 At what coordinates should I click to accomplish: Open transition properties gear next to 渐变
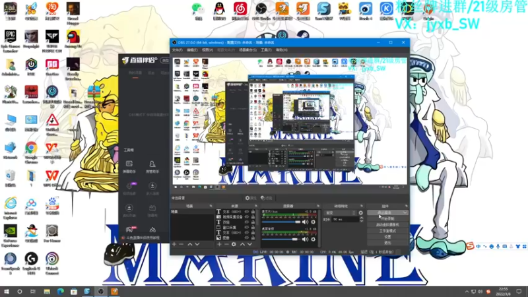360,213
